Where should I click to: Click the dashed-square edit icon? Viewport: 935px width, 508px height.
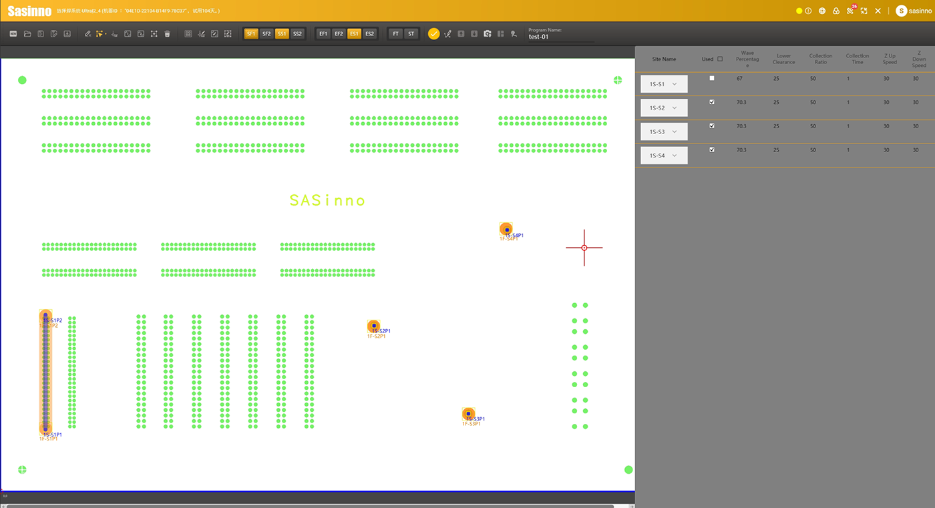click(x=228, y=33)
